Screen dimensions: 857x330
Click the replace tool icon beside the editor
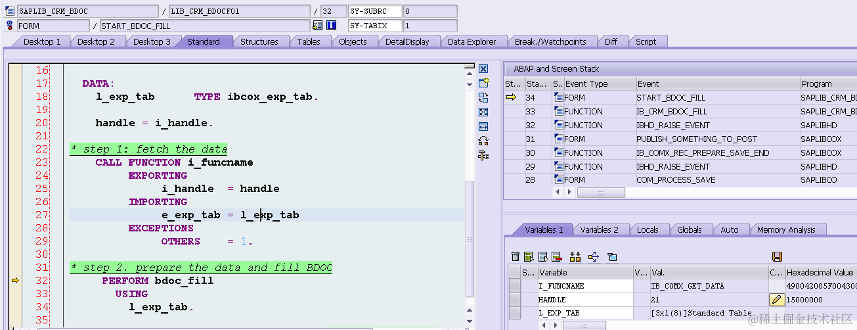coord(483,97)
